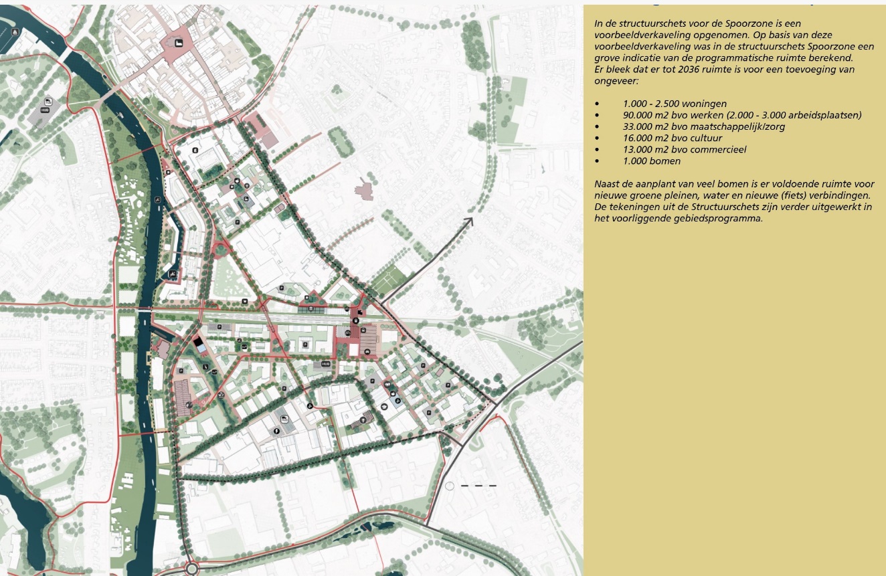Click the "16.000 m2 bvo cultuur" bullet
Viewport: 886px width, 576px height.
[x=673, y=138]
